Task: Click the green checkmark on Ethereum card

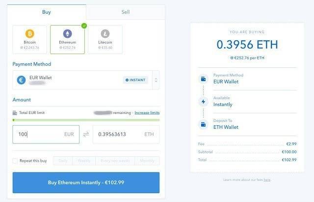Action: (x=84, y=26)
